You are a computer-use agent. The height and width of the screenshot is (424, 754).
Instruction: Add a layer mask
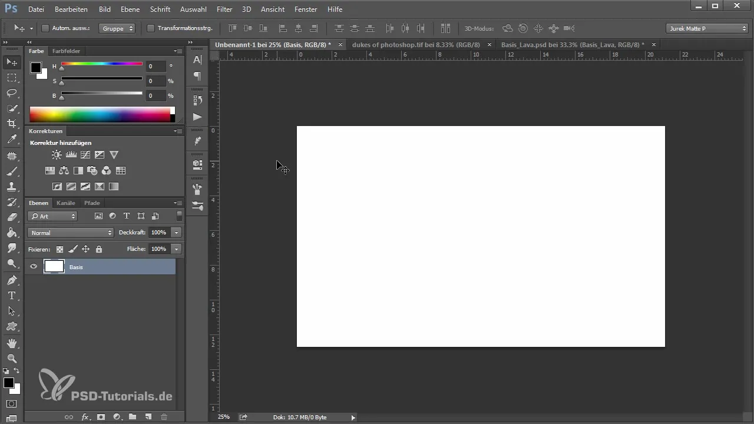(101, 417)
